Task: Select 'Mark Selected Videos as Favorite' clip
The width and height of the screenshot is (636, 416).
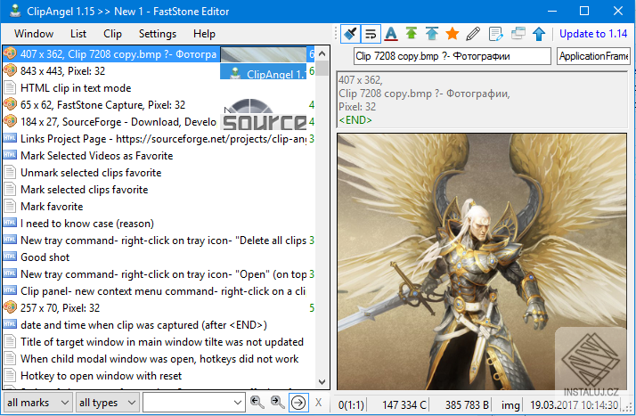Action: pyautogui.click(x=159, y=156)
